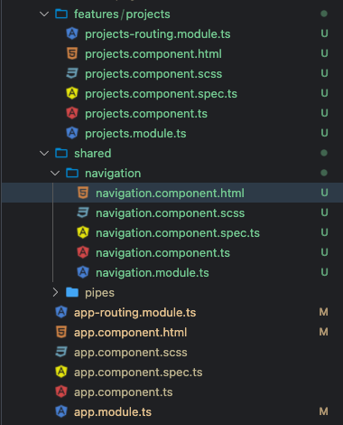The height and width of the screenshot is (425, 343).
Task: Click the shared folder icon
Action: [x=61, y=153]
